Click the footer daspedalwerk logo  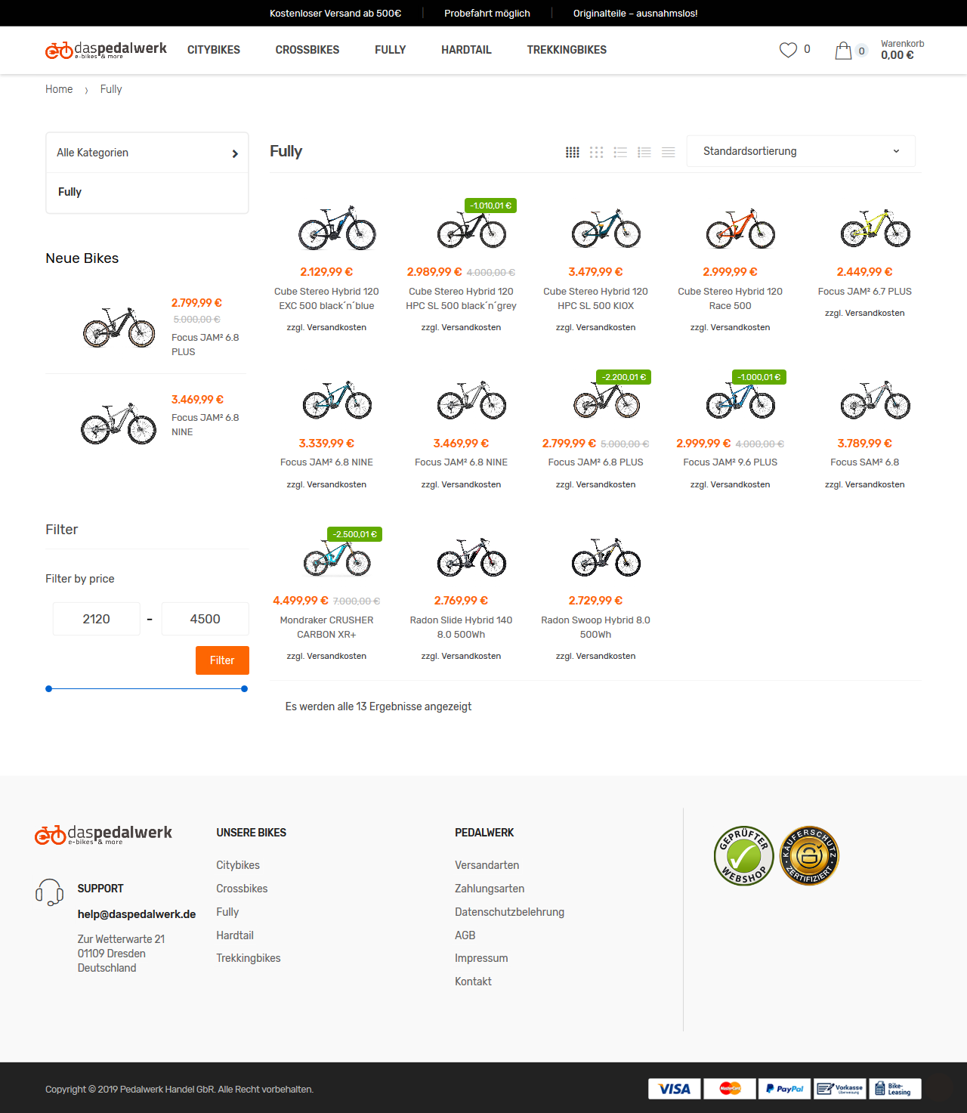tap(103, 834)
